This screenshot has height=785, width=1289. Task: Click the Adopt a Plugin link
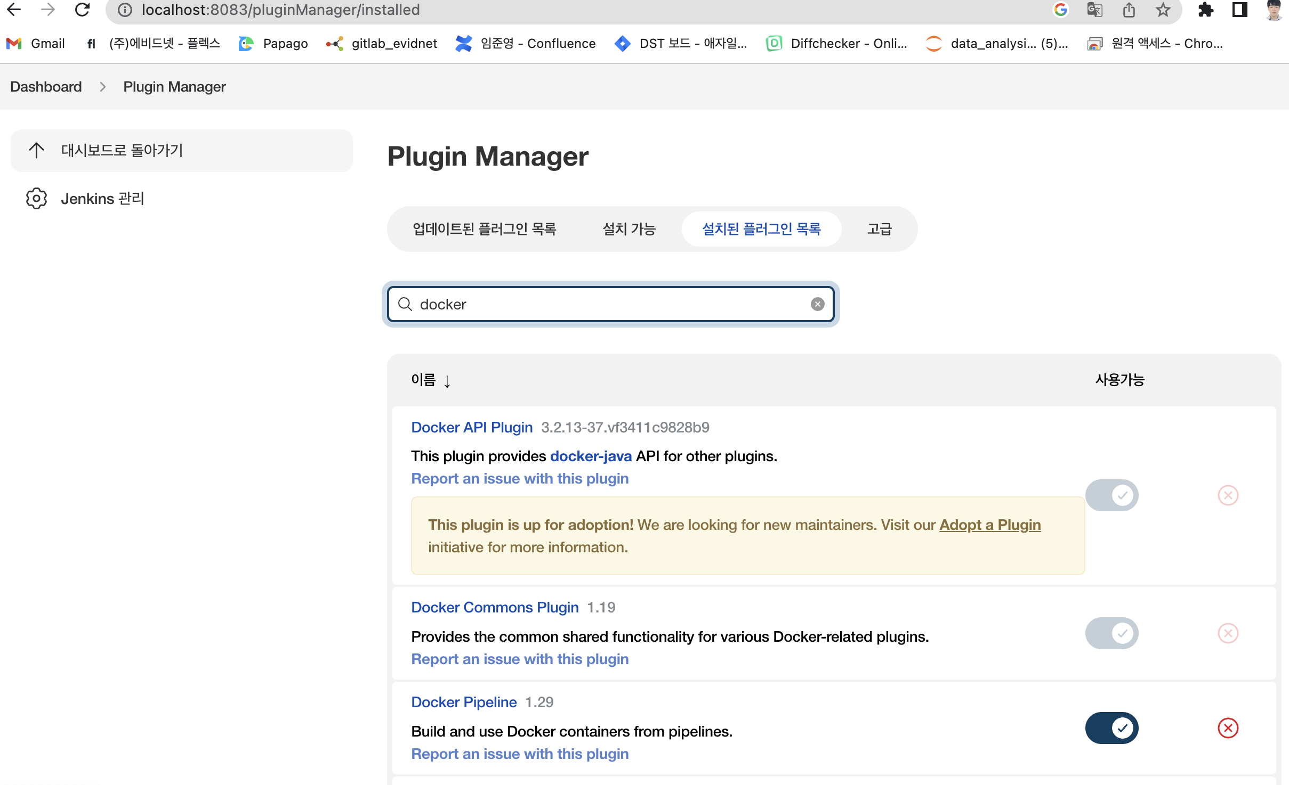pos(989,525)
